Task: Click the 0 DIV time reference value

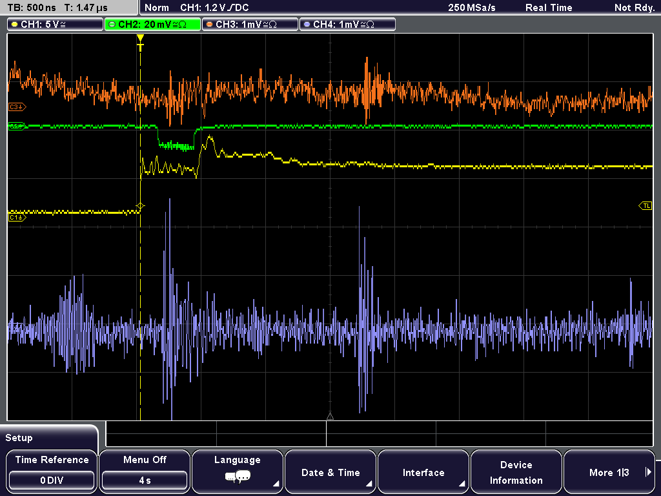Action: (52, 480)
